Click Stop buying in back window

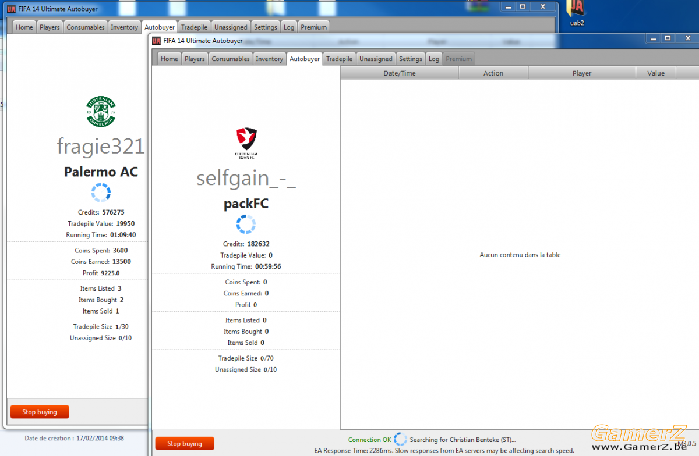(x=40, y=412)
